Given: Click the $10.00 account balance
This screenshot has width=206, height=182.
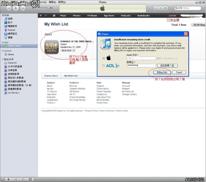Looking at the screenshot, I should 172,15.
